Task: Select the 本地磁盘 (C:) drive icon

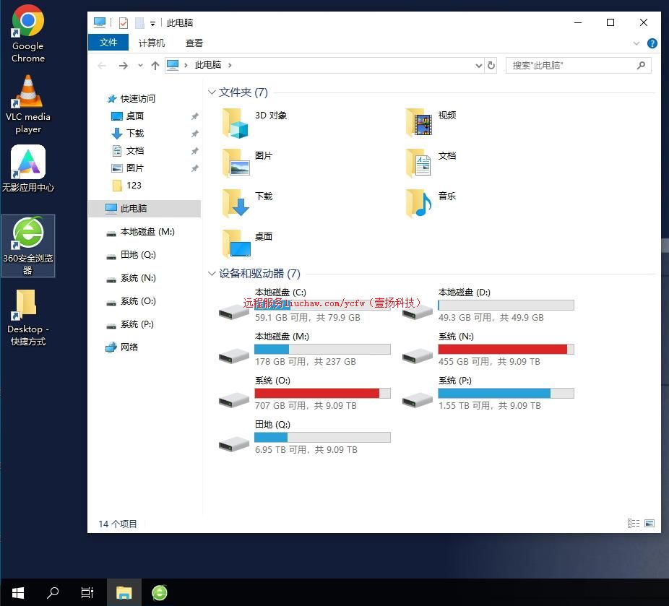Action: pos(234,311)
